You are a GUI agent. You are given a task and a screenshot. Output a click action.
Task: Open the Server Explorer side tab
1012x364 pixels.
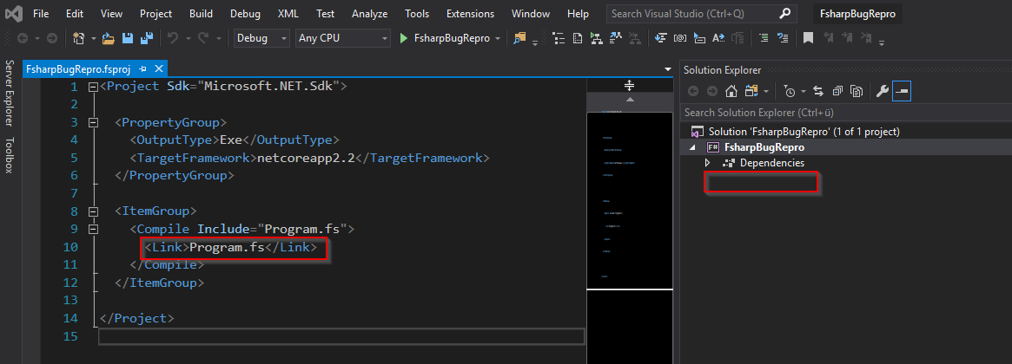pyautogui.click(x=10, y=93)
